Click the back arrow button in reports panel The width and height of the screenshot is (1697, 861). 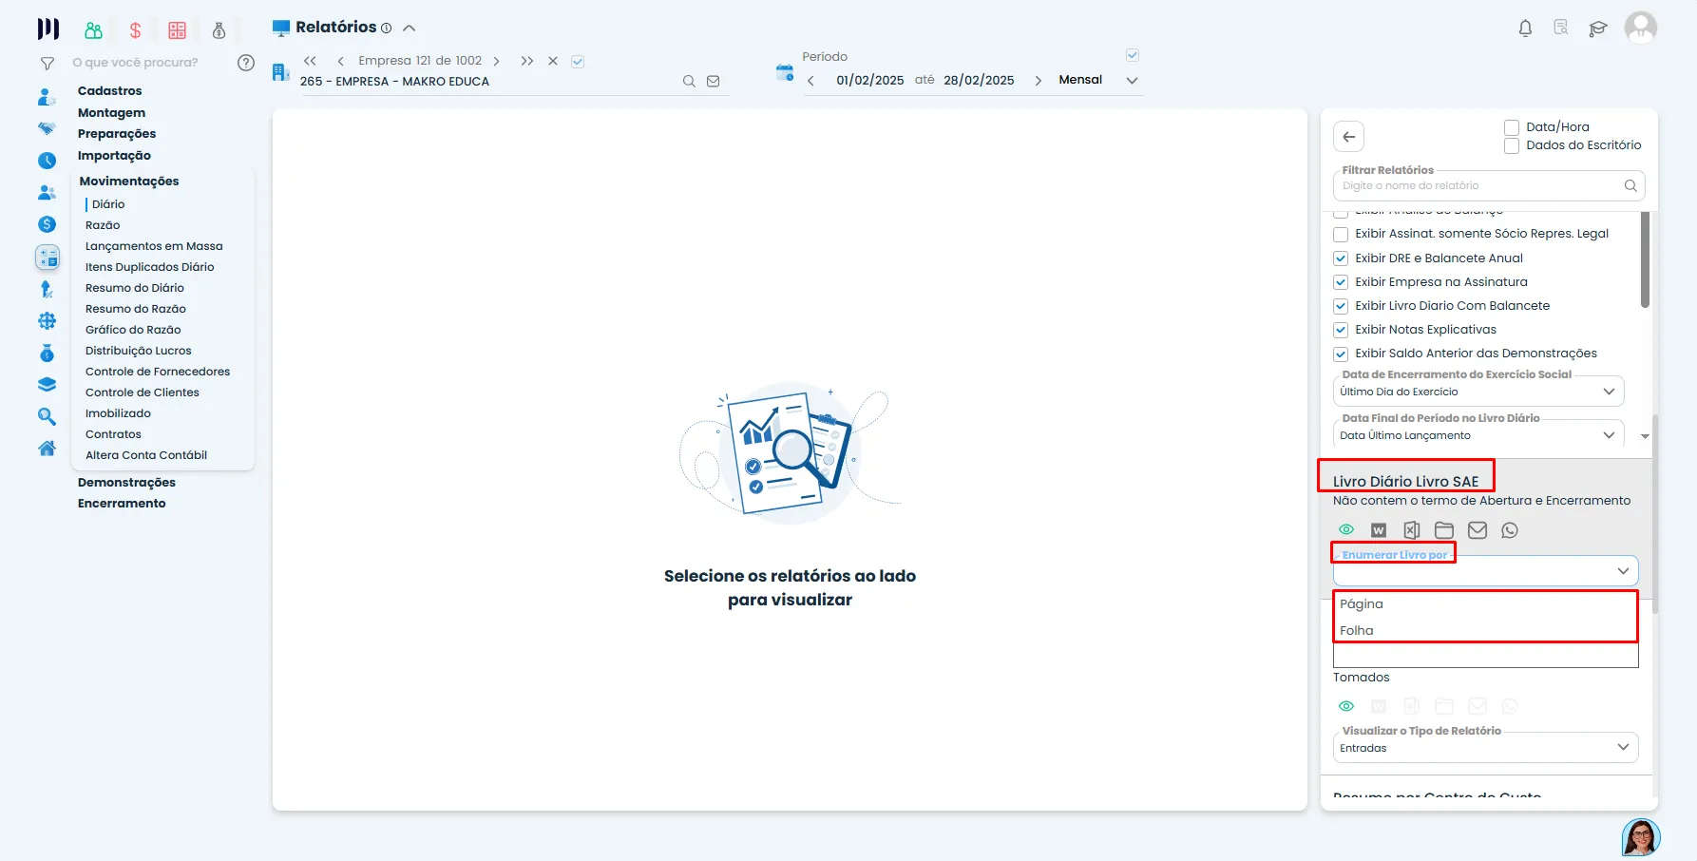[x=1348, y=137]
